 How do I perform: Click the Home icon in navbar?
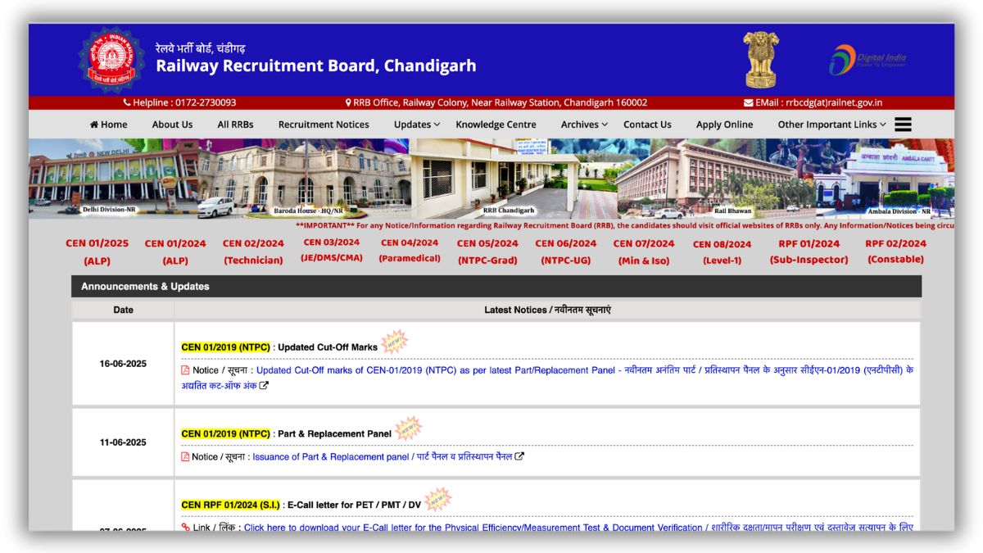click(94, 125)
